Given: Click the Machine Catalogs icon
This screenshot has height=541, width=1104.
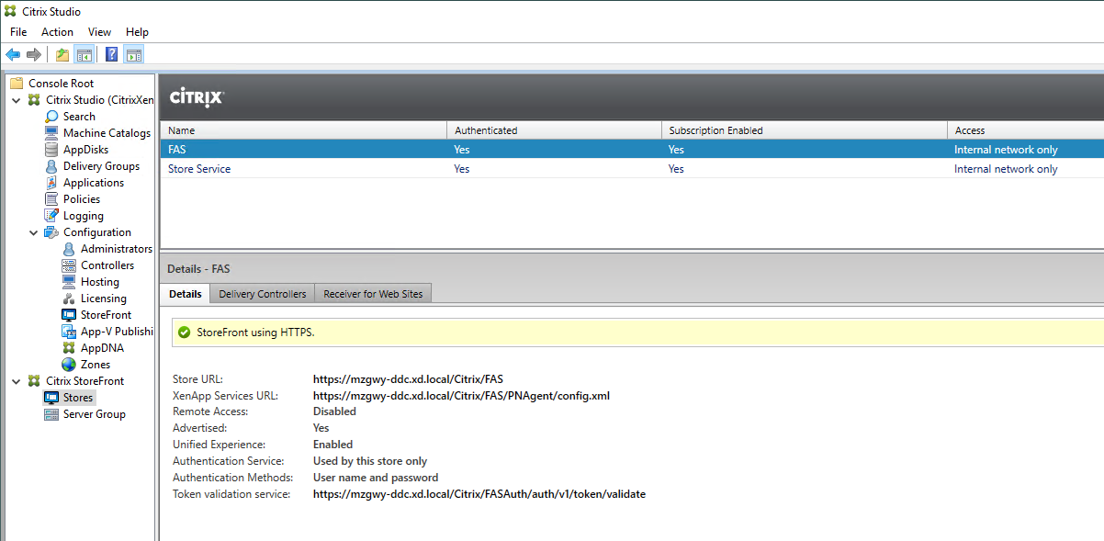Looking at the screenshot, I should 51,133.
